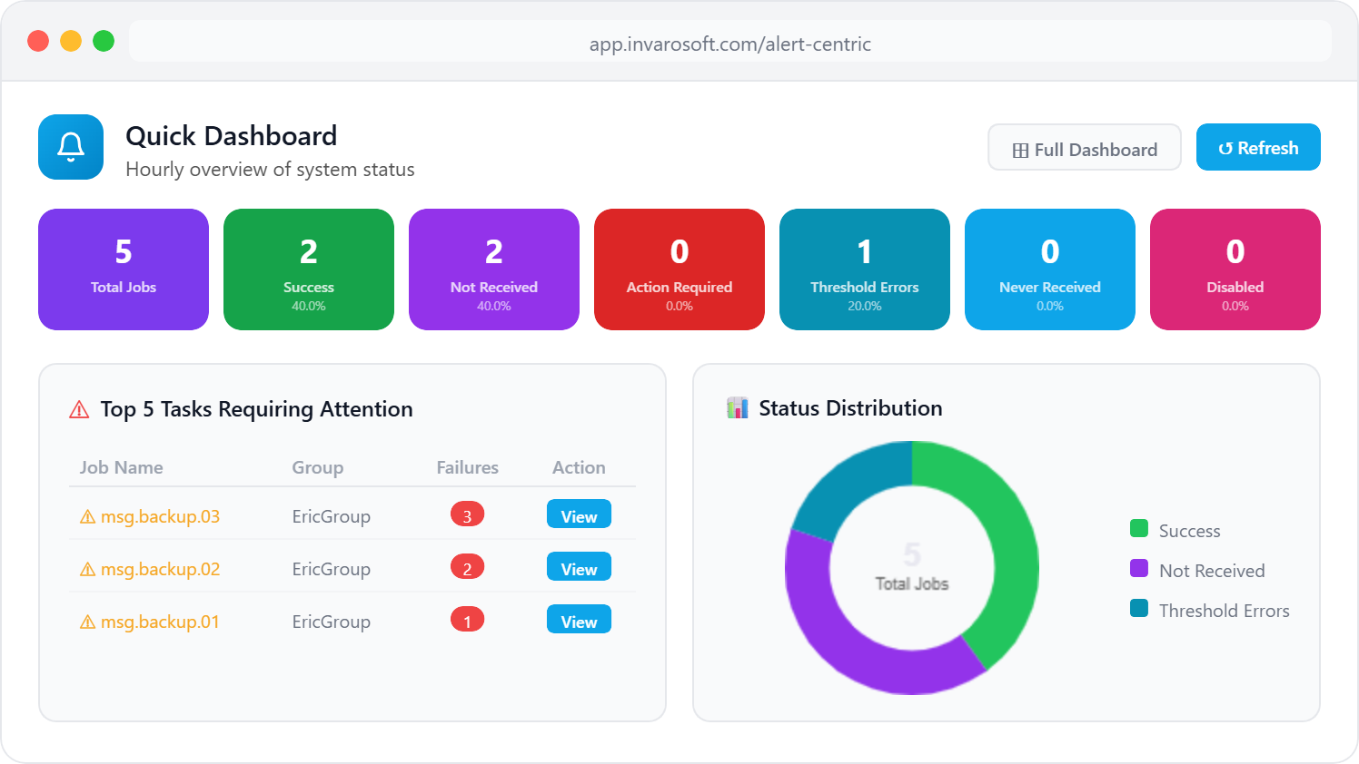View details for msg.backup.03

[579, 514]
